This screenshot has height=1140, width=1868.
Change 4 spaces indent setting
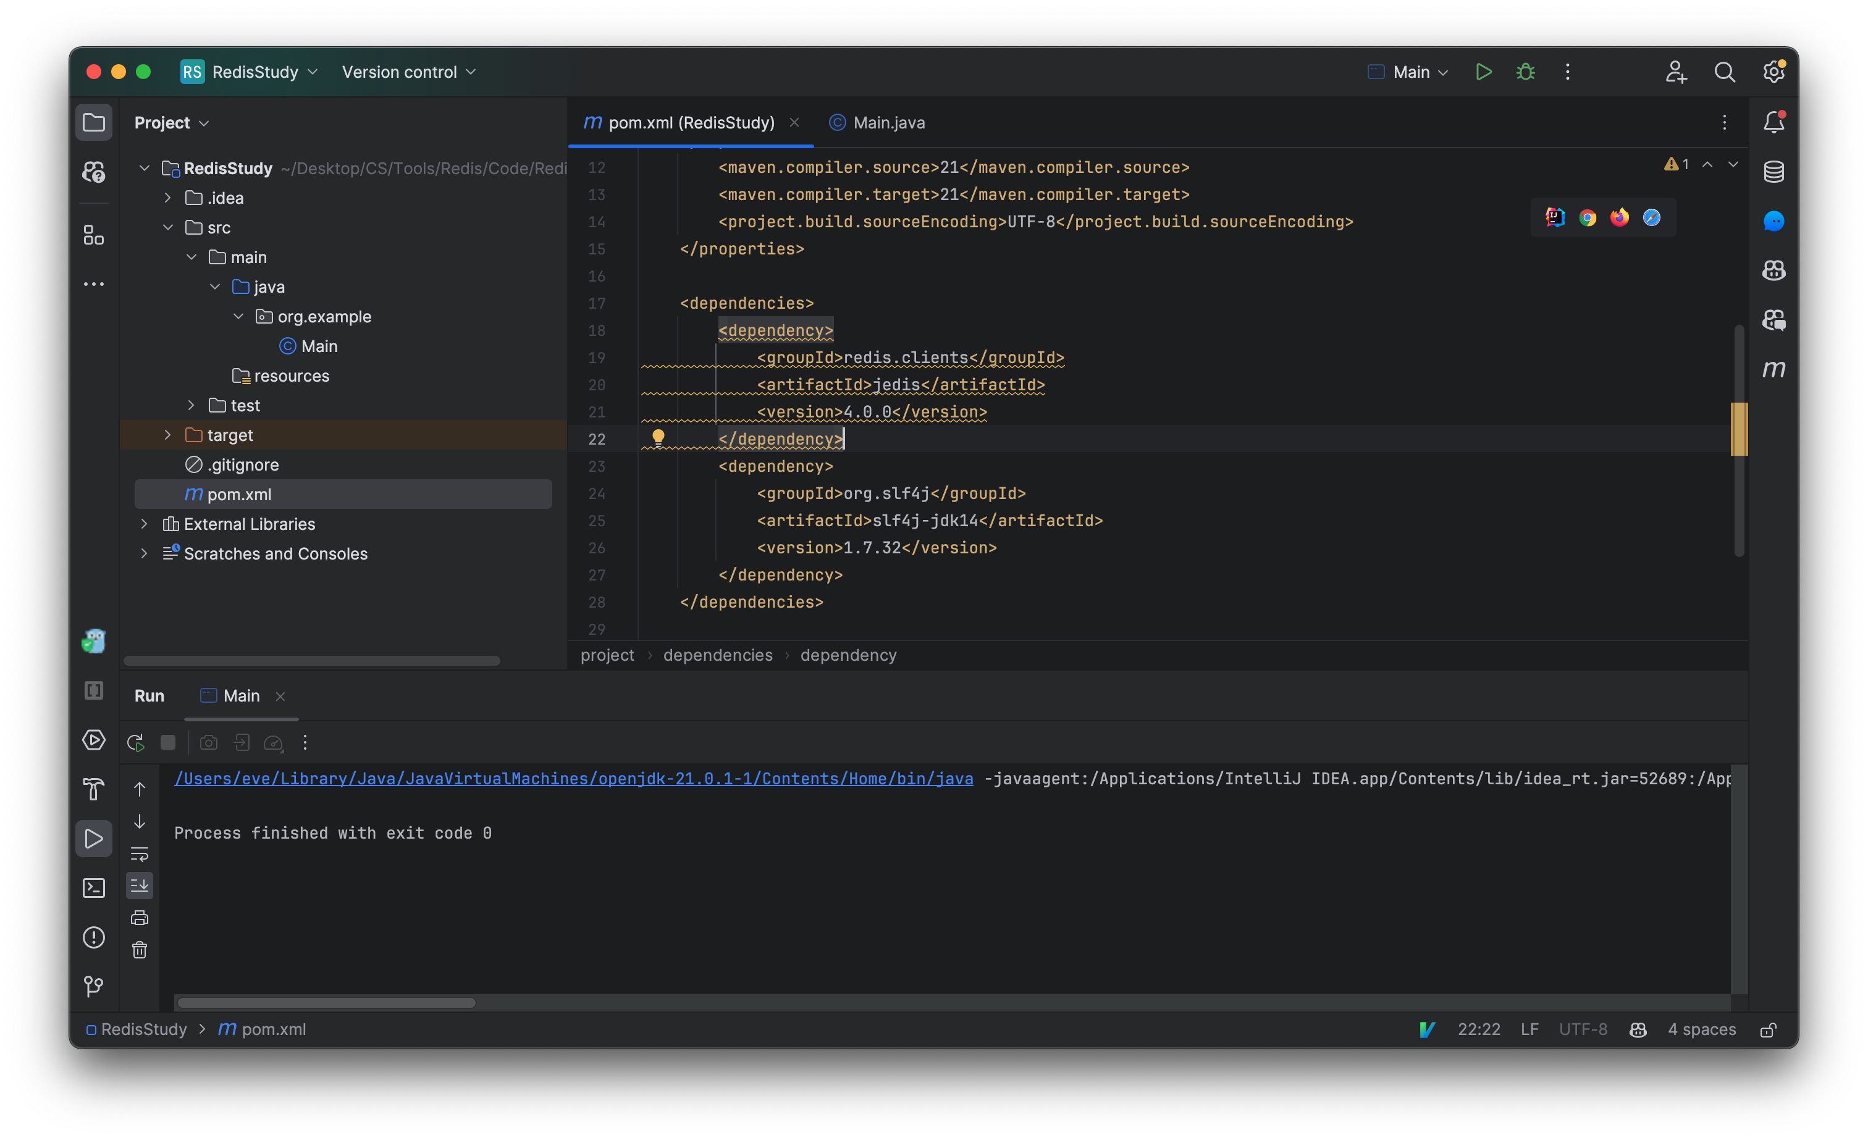pos(1701,1029)
